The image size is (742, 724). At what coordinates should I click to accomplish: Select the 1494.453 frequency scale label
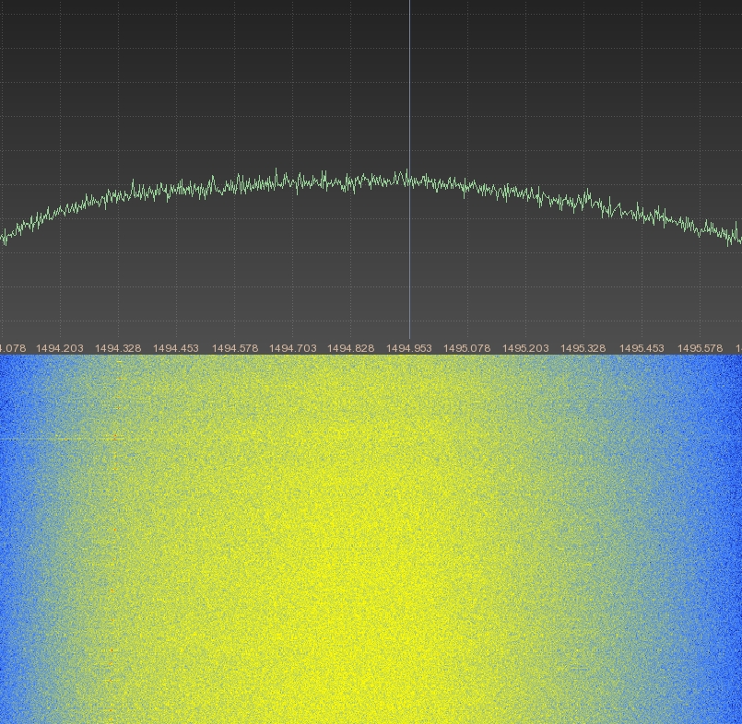[x=176, y=348]
